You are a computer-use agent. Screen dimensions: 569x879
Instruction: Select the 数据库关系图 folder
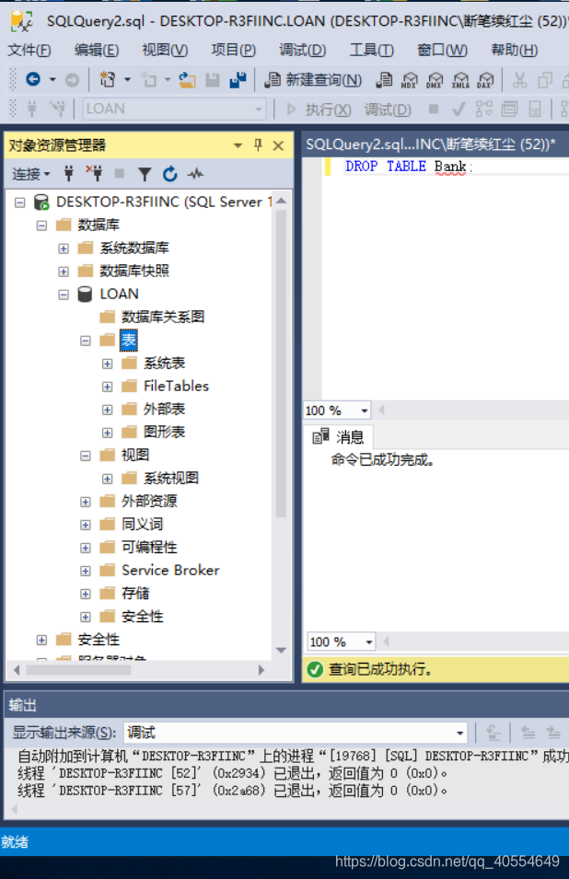coord(163,317)
